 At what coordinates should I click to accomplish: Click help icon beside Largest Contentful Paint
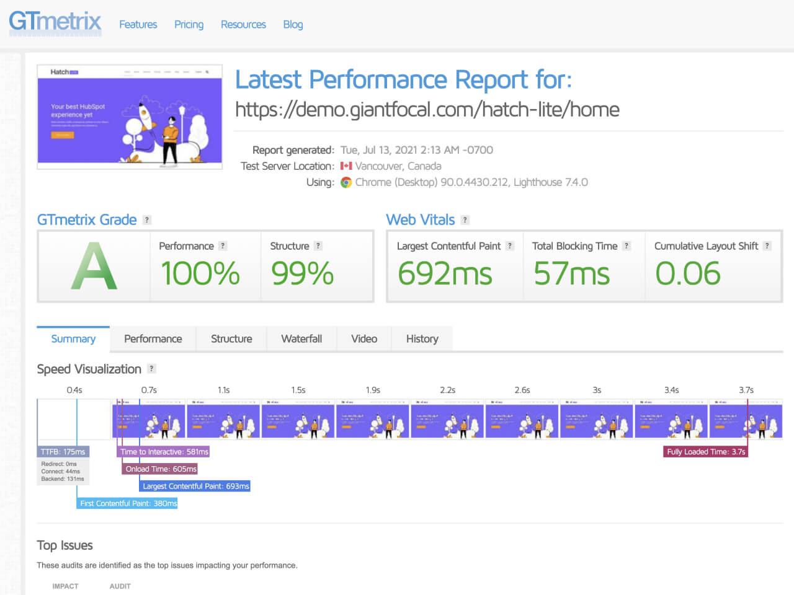pos(510,246)
